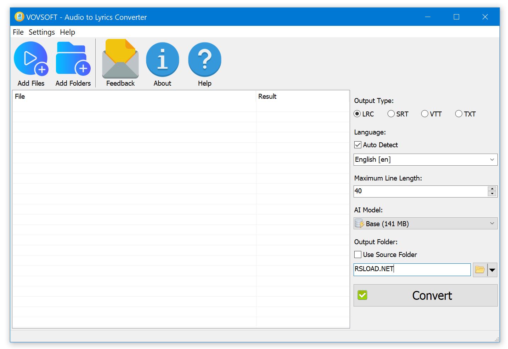Open the Settings menu
The width and height of the screenshot is (508, 349).
42,32
